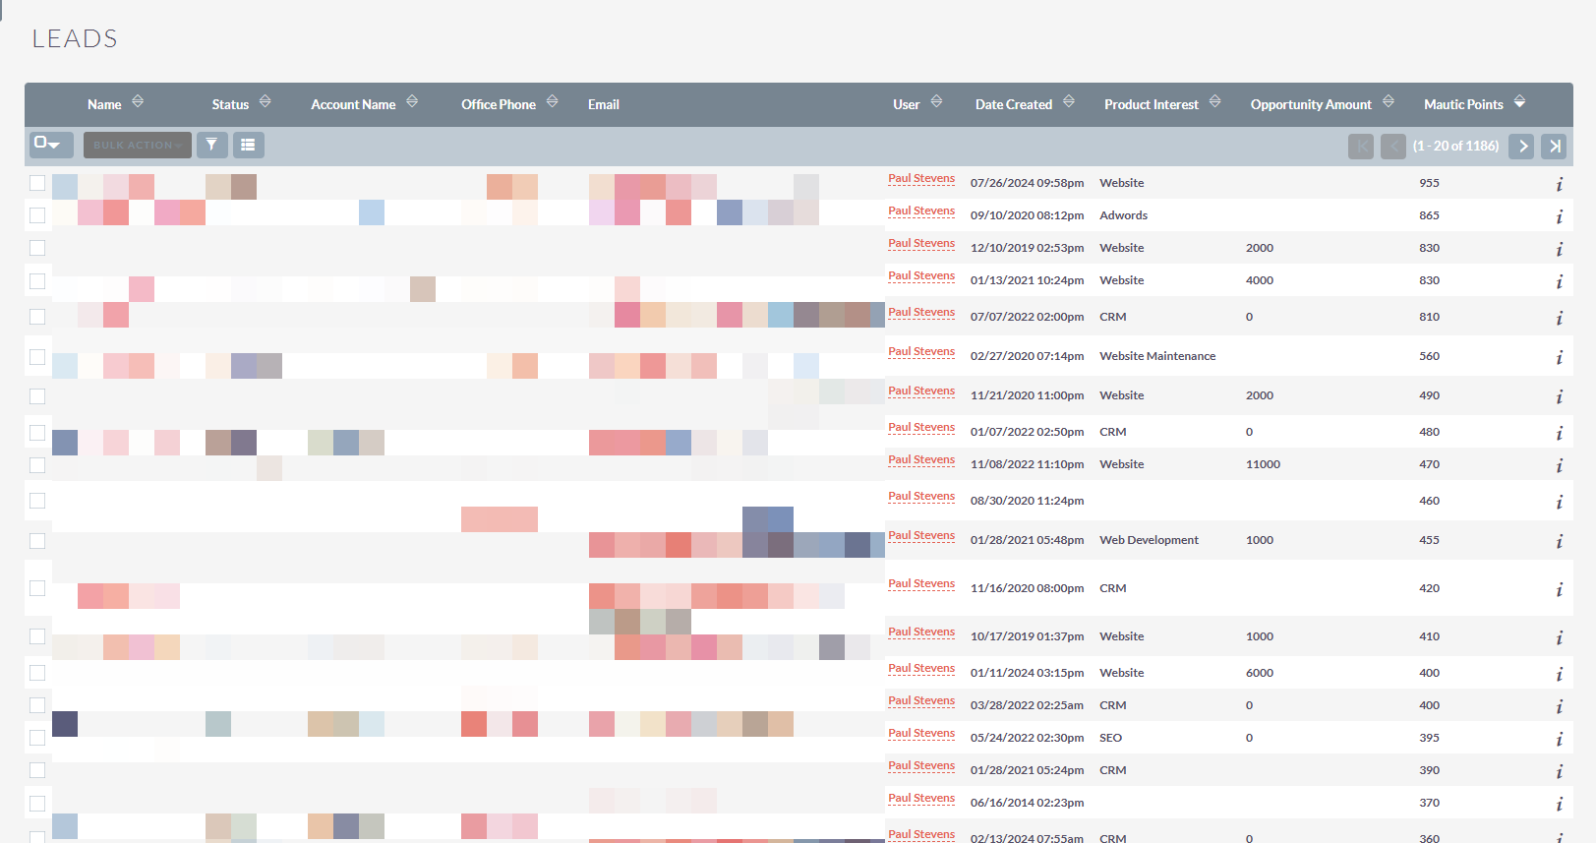This screenshot has height=843, width=1596.
Task: Open info icon for Web Development lead
Action: coord(1560,541)
